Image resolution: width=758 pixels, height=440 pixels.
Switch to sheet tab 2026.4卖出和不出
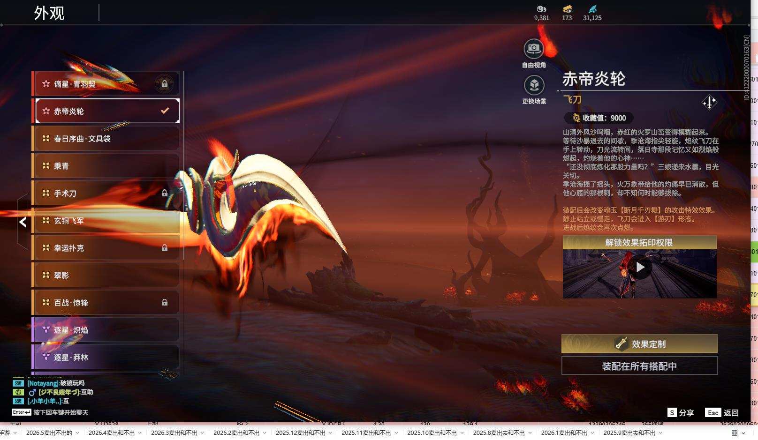[112, 433]
